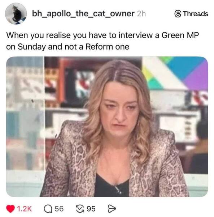Click the caption line mentioning Reform one
The height and width of the screenshot is (217, 214).
coord(67,47)
